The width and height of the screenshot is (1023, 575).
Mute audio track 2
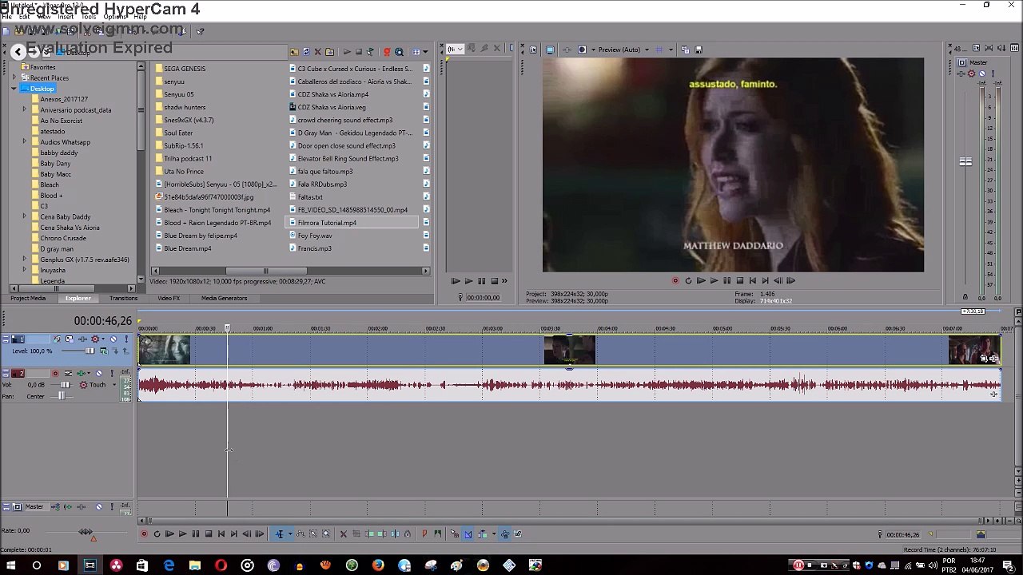coord(99,373)
